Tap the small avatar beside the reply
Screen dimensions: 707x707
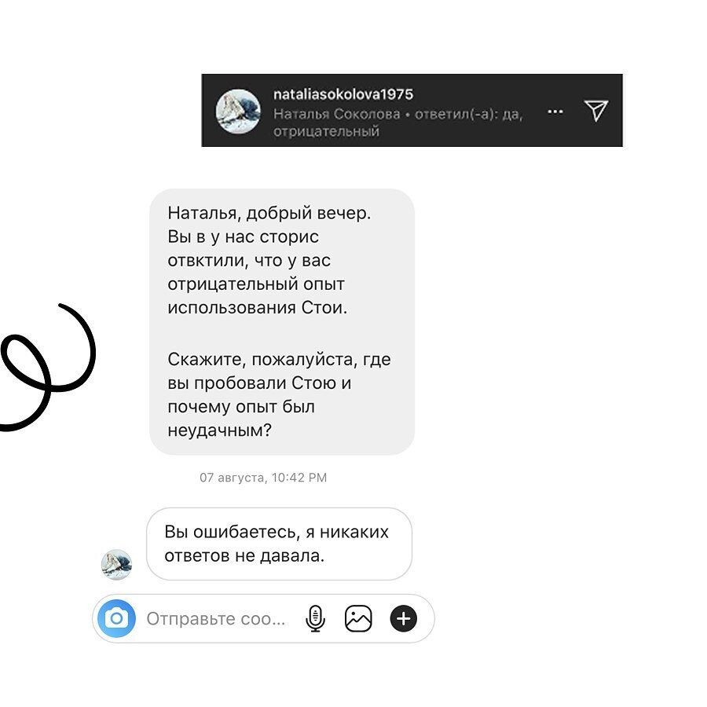point(116,564)
